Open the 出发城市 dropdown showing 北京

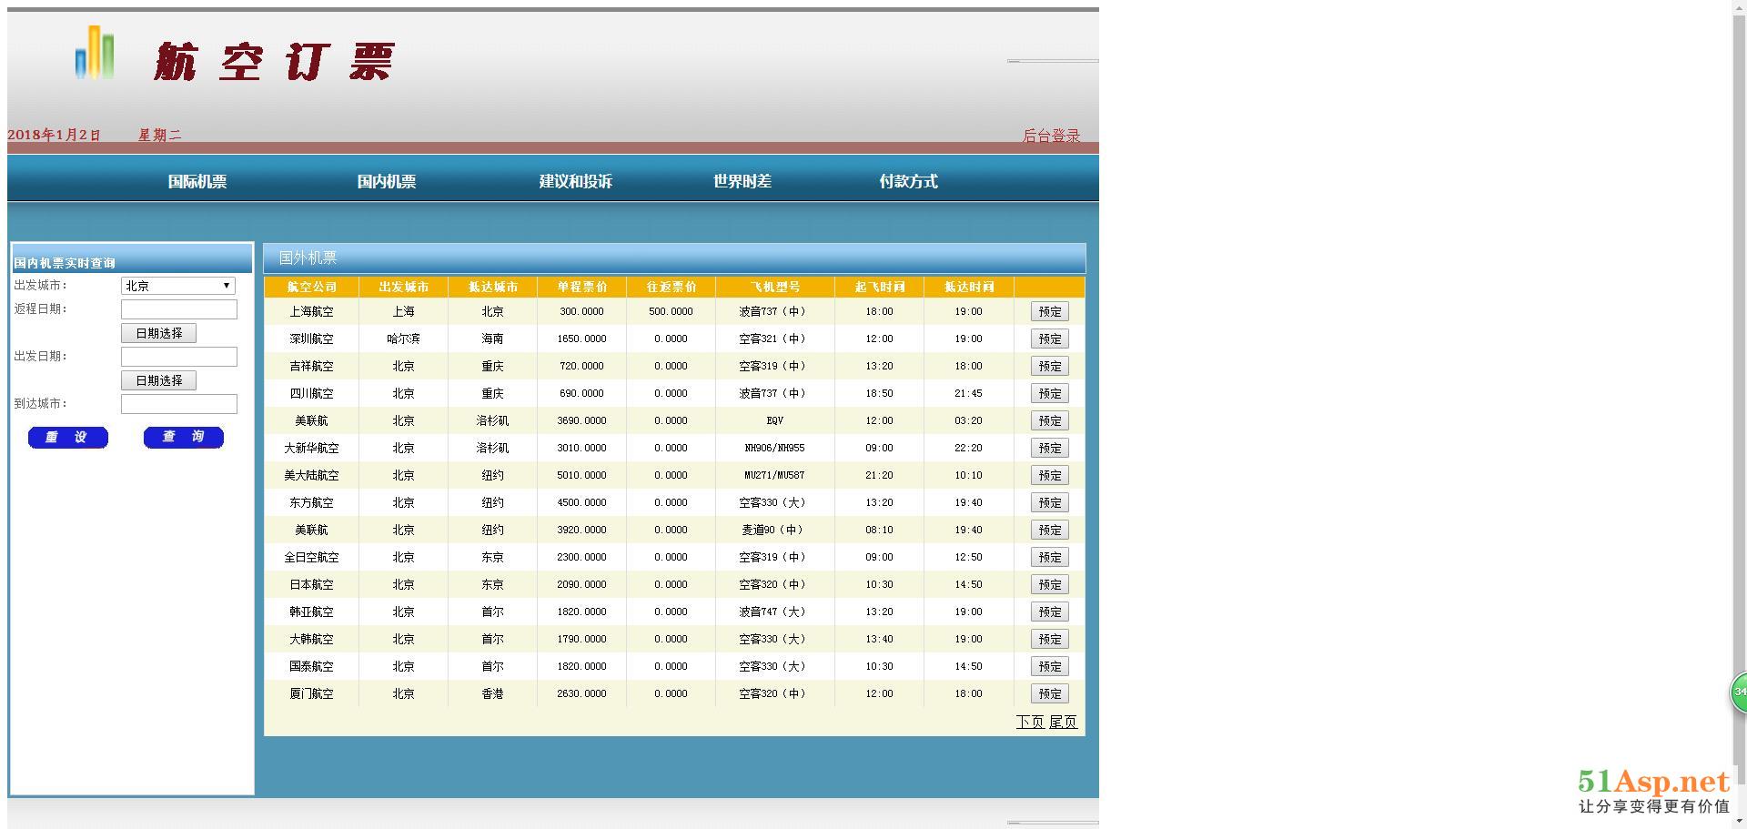(x=178, y=286)
